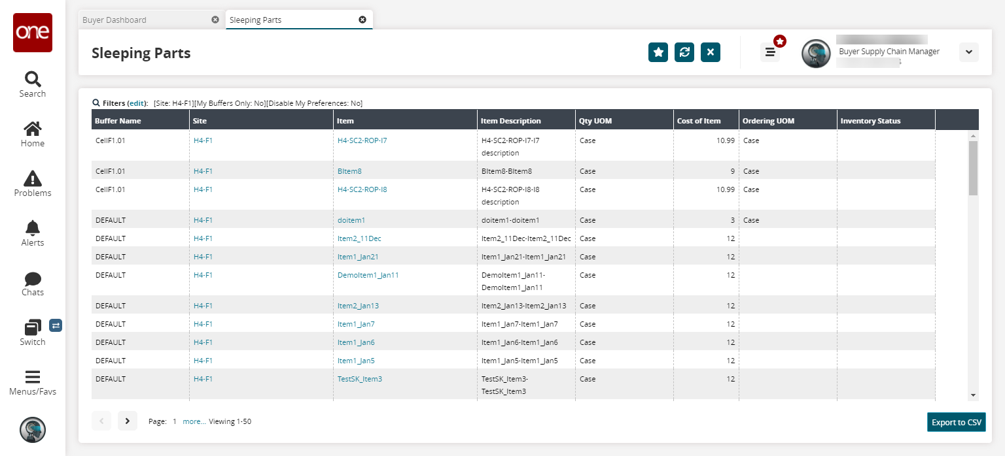This screenshot has width=1005, height=456.
Task: Open the Search sidebar icon
Action: [x=33, y=80]
